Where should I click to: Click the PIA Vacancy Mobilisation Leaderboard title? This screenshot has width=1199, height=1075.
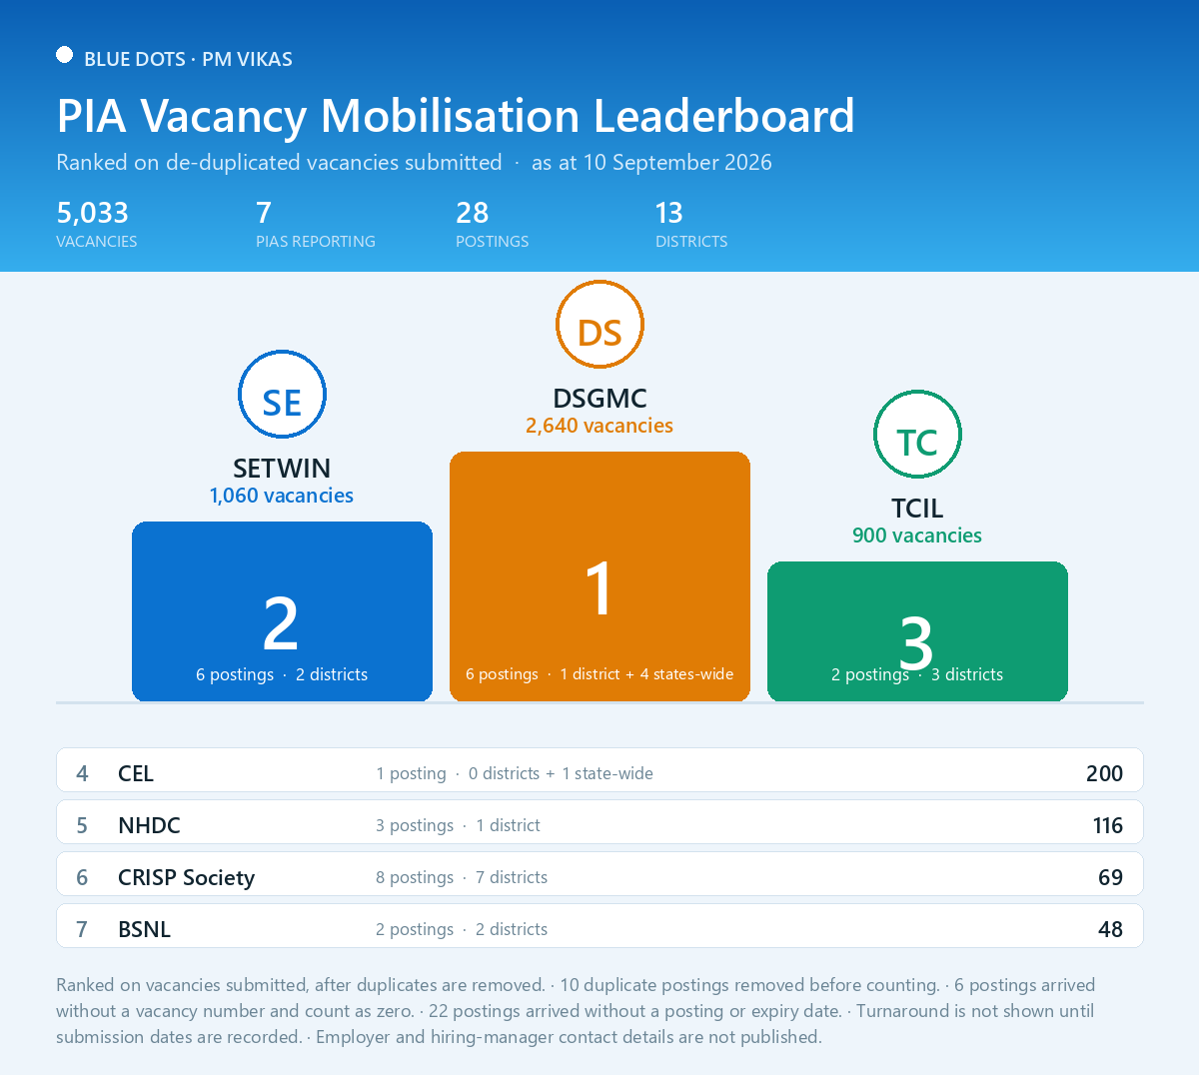coord(456,116)
